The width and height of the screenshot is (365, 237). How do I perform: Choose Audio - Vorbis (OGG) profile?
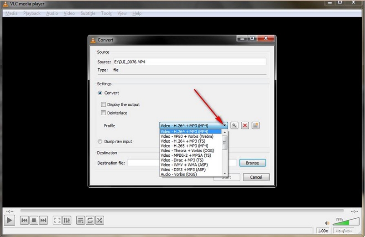click(191, 174)
